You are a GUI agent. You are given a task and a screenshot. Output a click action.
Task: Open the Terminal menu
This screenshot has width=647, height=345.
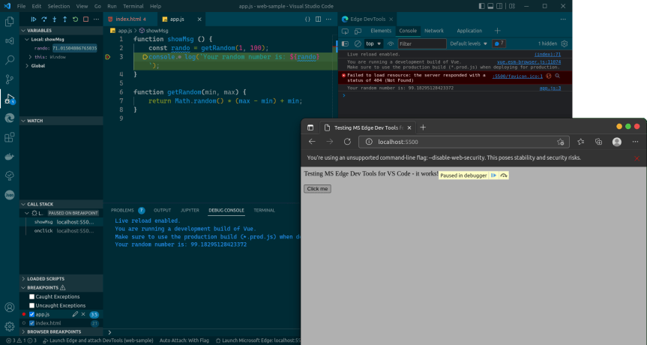(x=133, y=6)
